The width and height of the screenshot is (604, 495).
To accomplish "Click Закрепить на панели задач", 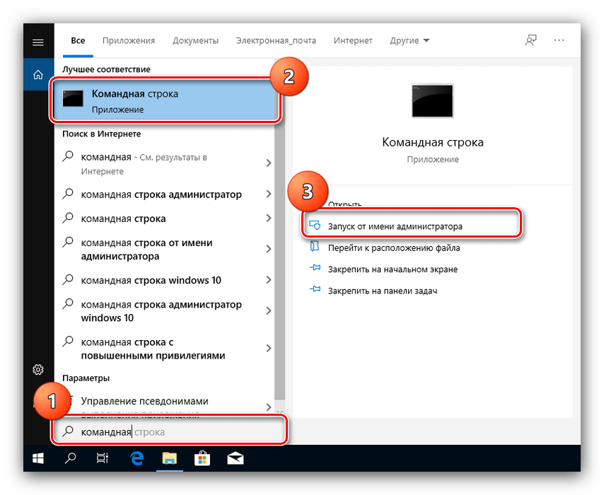I will click(382, 291).
